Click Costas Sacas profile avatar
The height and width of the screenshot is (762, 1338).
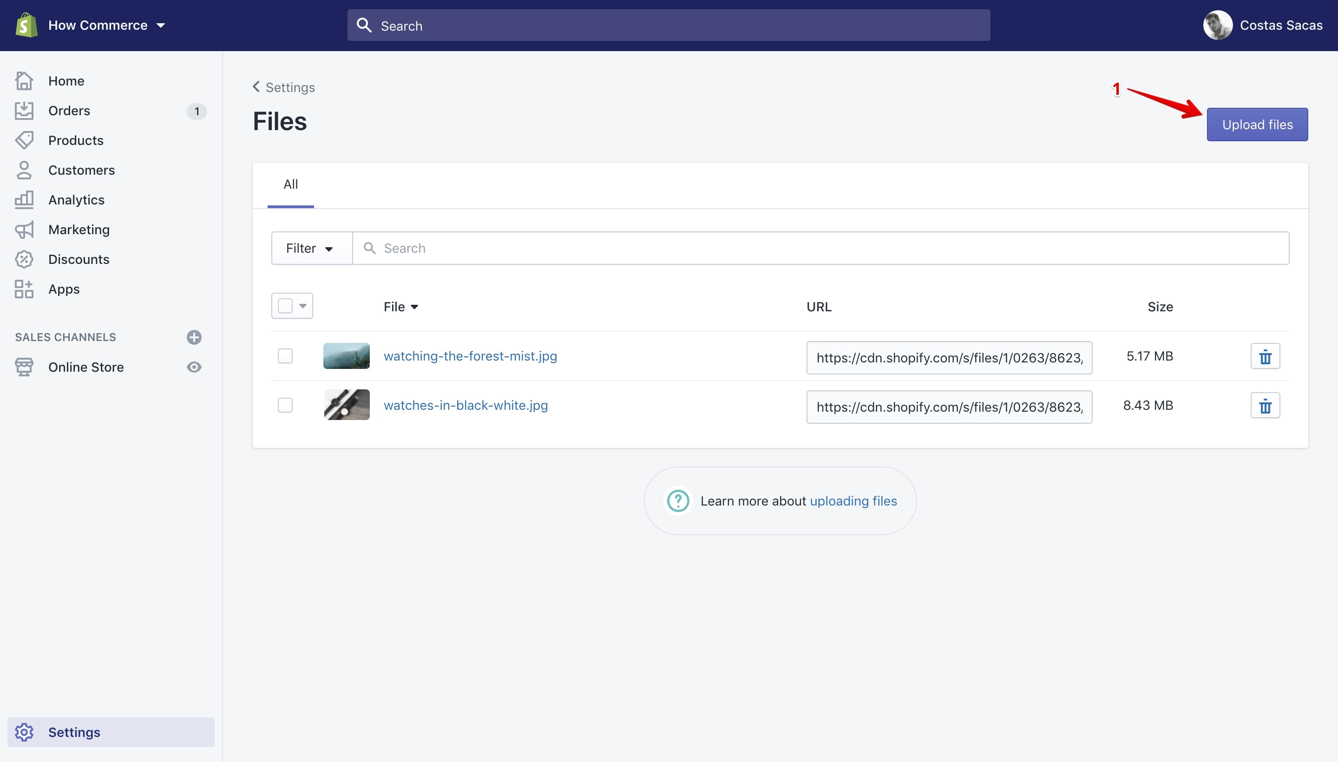click(x=1218, y=25)
